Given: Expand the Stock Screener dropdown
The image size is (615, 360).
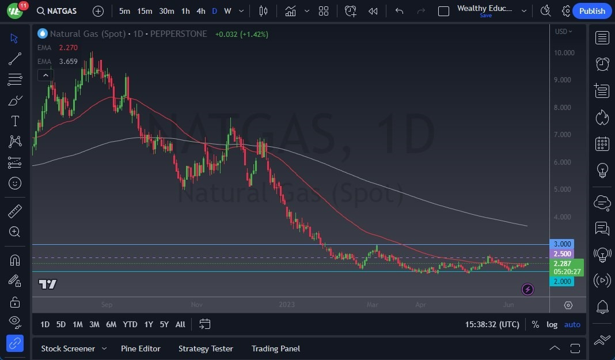Looking at the screenshot, I should 104,348.
